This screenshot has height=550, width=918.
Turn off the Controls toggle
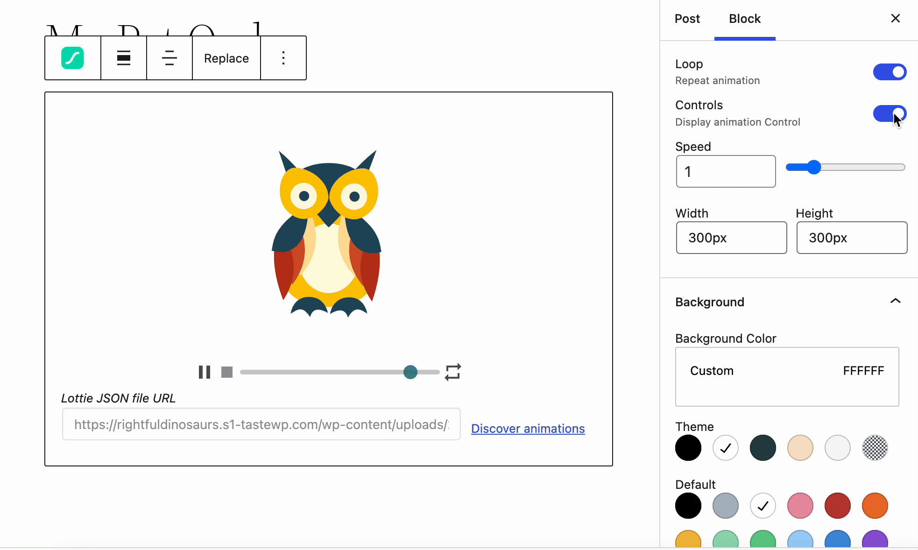pyautogui.click(x=890, y=113)
